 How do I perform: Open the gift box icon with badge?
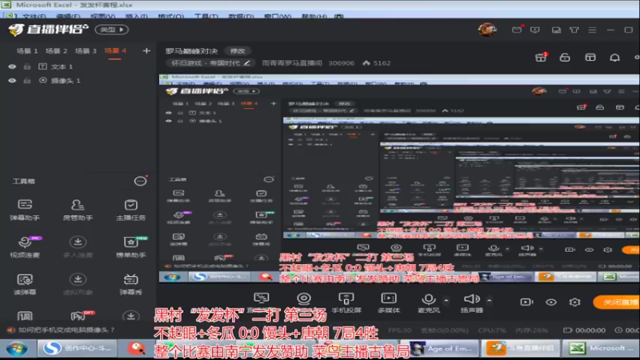pyautogui.click(x=542, y=57)
